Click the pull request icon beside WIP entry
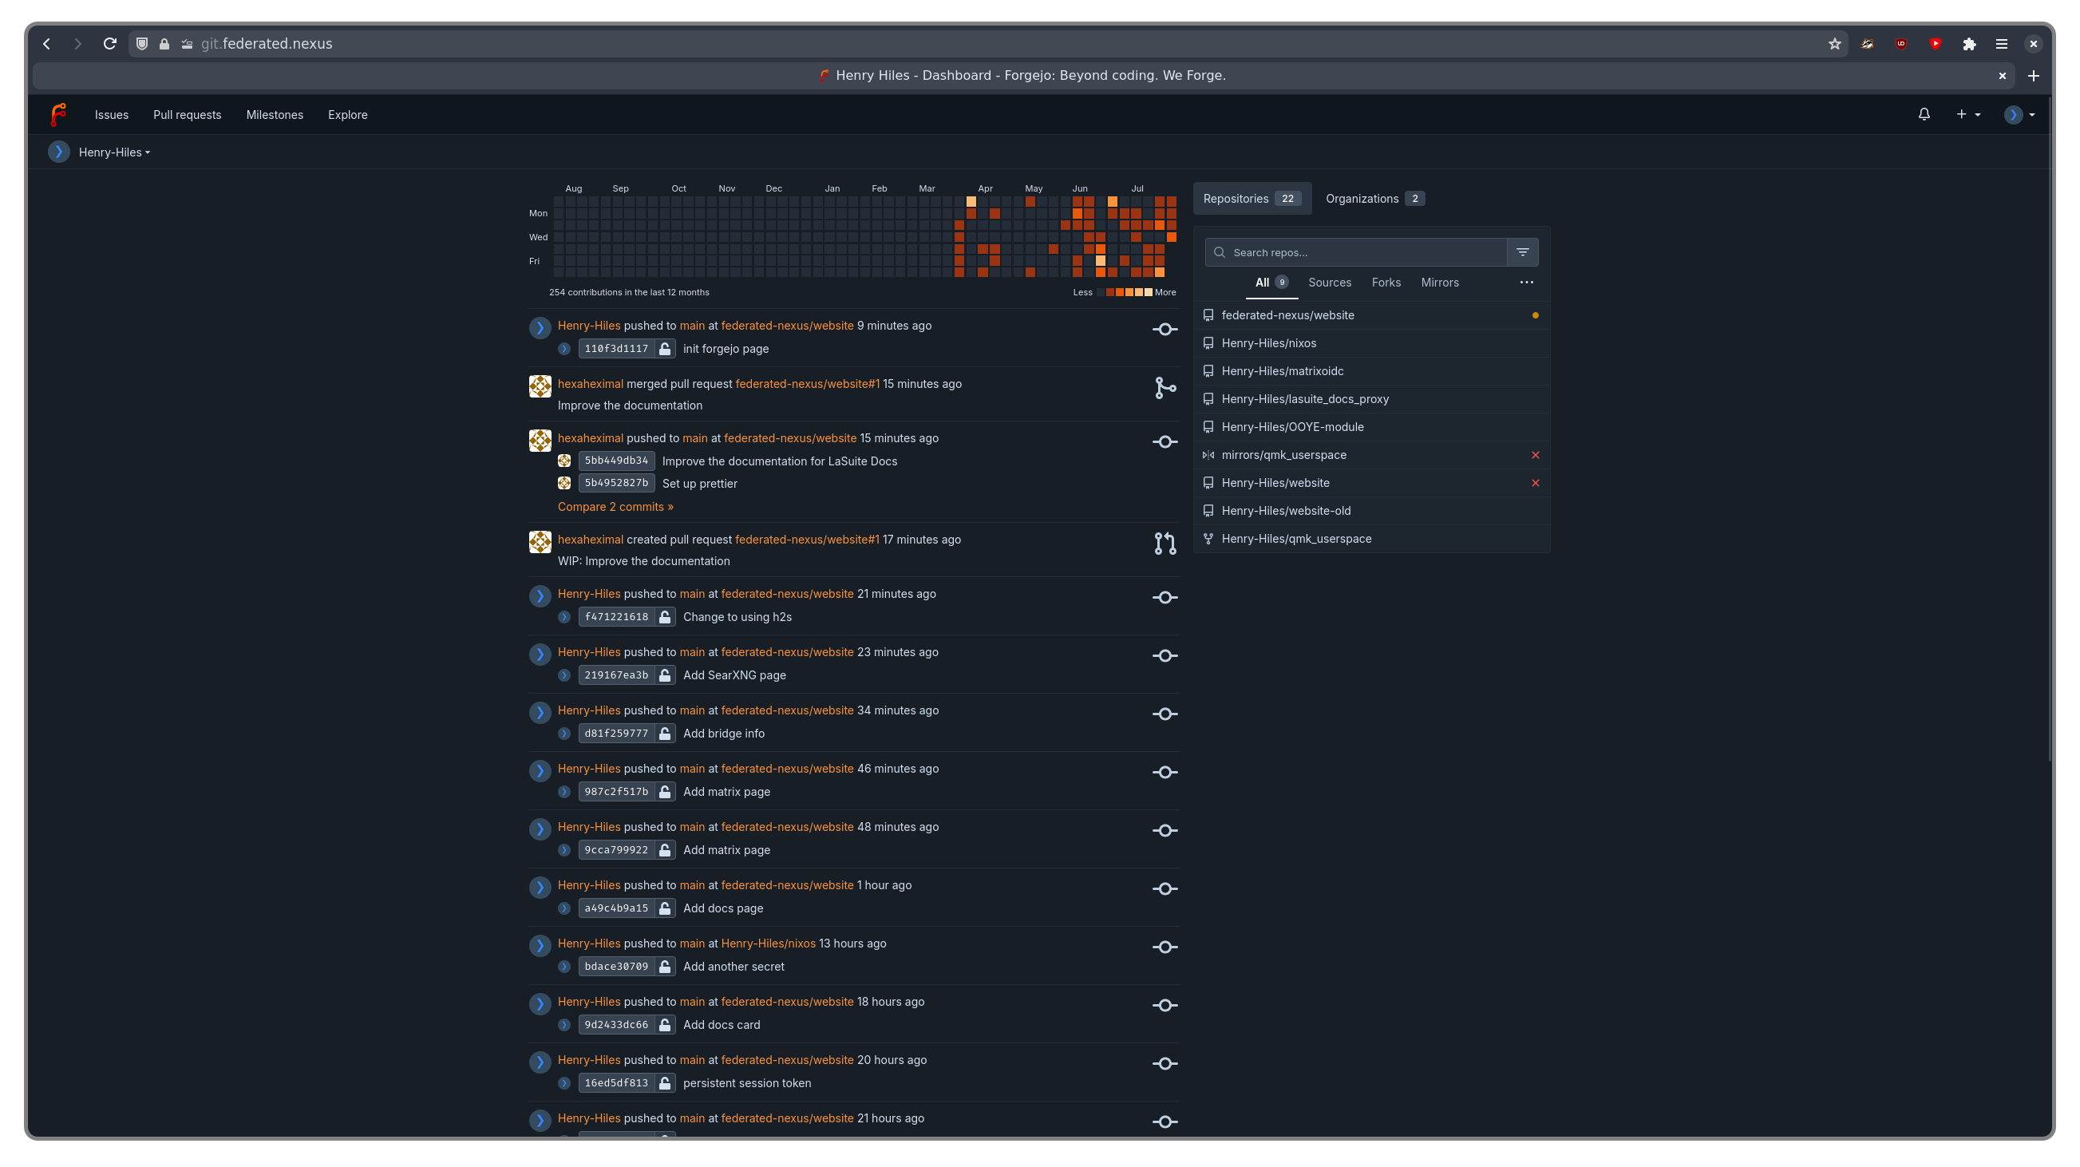This screenshot has height=1167, width=2080. (1165, 544)
